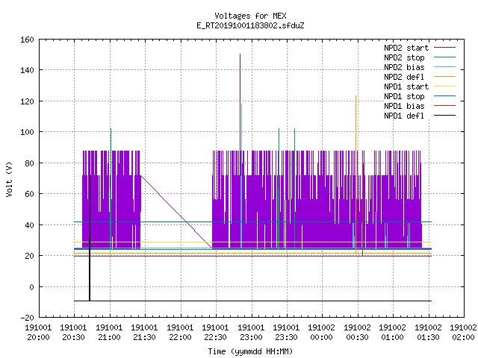The height and width of the screenshot is (358, 478).
Task: Click the x-axis label 191001 21:00
Action: pyautogui.click(x=109, y=333)
